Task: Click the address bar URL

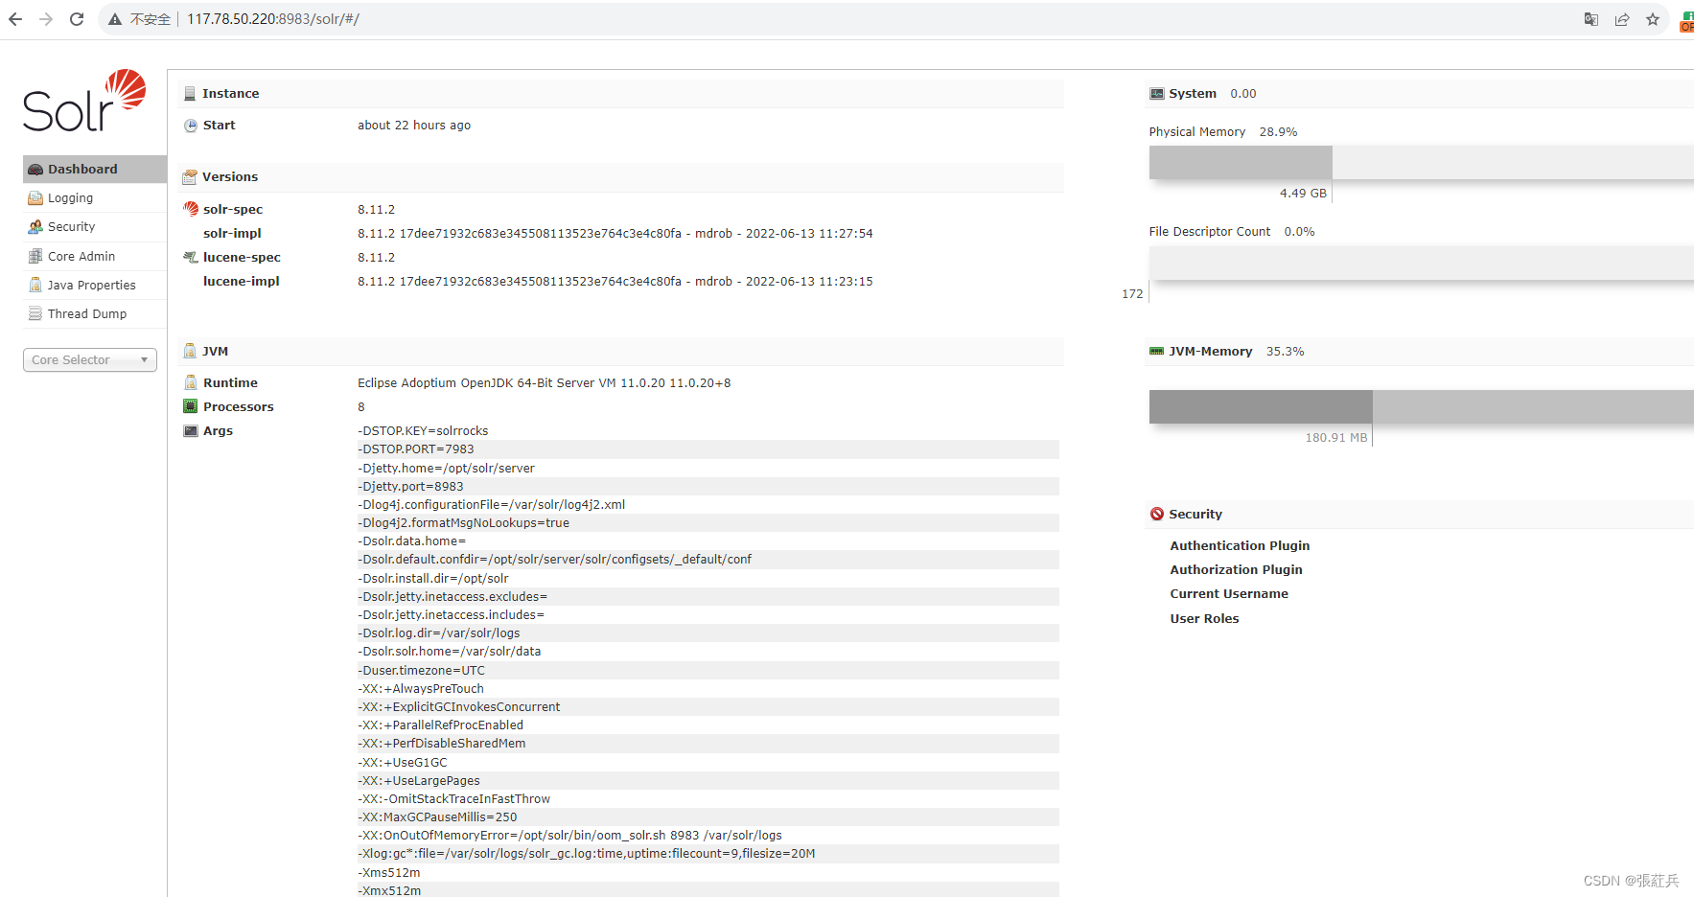Action: pyautogui.click(x=273, y=19)
